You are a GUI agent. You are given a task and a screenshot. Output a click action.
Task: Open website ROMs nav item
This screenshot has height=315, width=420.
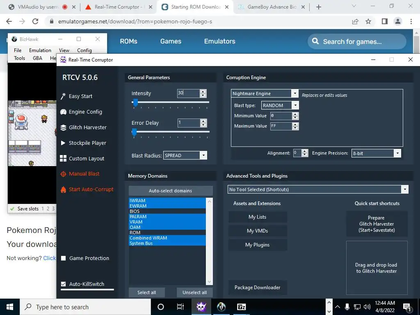coord(128,41)
